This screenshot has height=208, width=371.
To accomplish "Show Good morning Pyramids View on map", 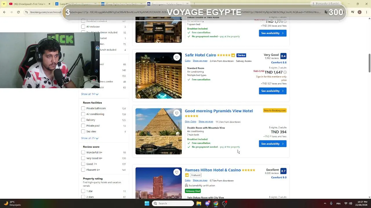I will tap(206, 122).
